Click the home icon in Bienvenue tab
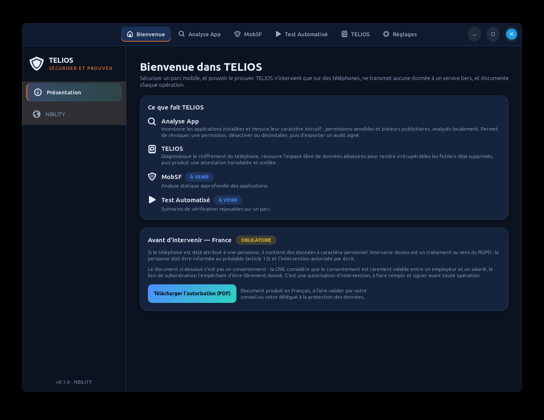The image size is (544, 420). pyautogui.click(x=130, y=34)
